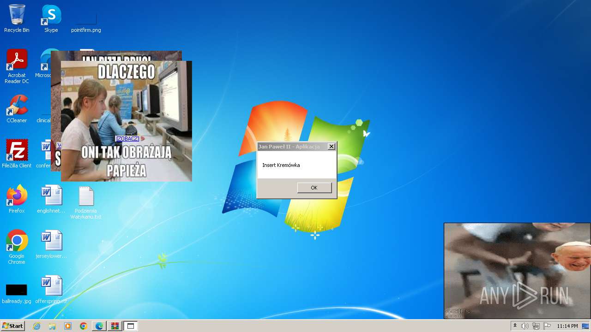Show hidden tray icons arrow
The height and width of the screenshot is (332, 591).
(x=515, y=326)
